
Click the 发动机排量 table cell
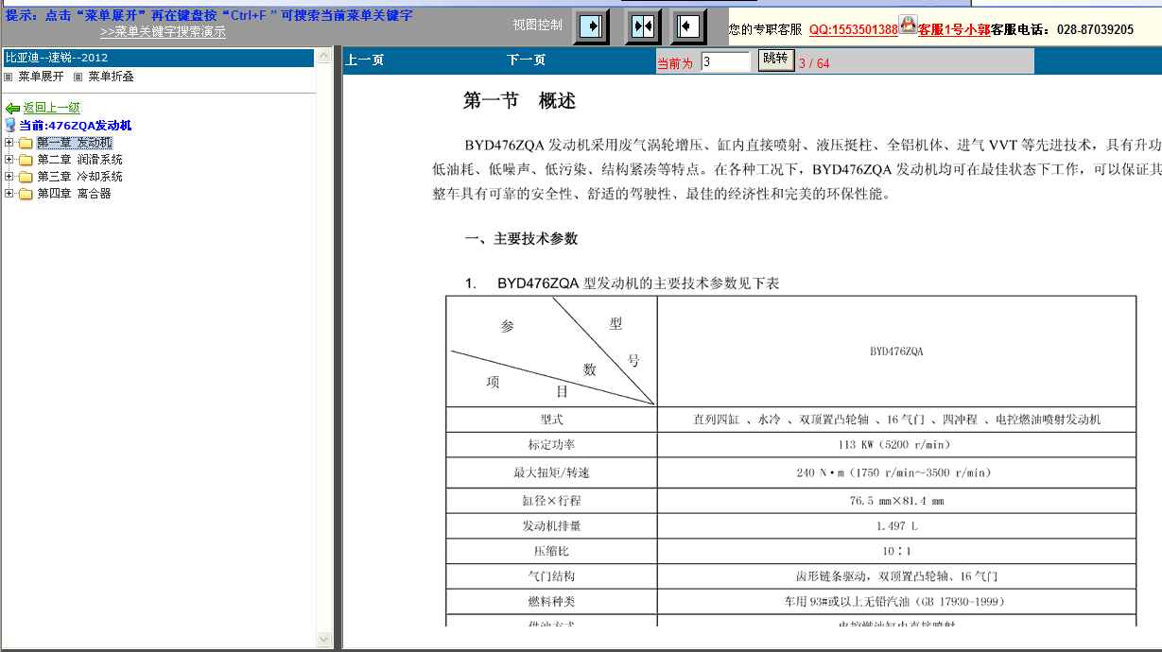point(551,525)
